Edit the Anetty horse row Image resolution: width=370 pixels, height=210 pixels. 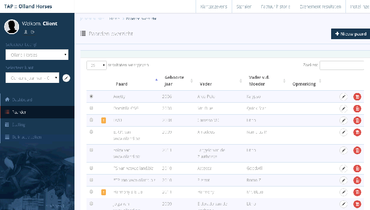point(343,97)
